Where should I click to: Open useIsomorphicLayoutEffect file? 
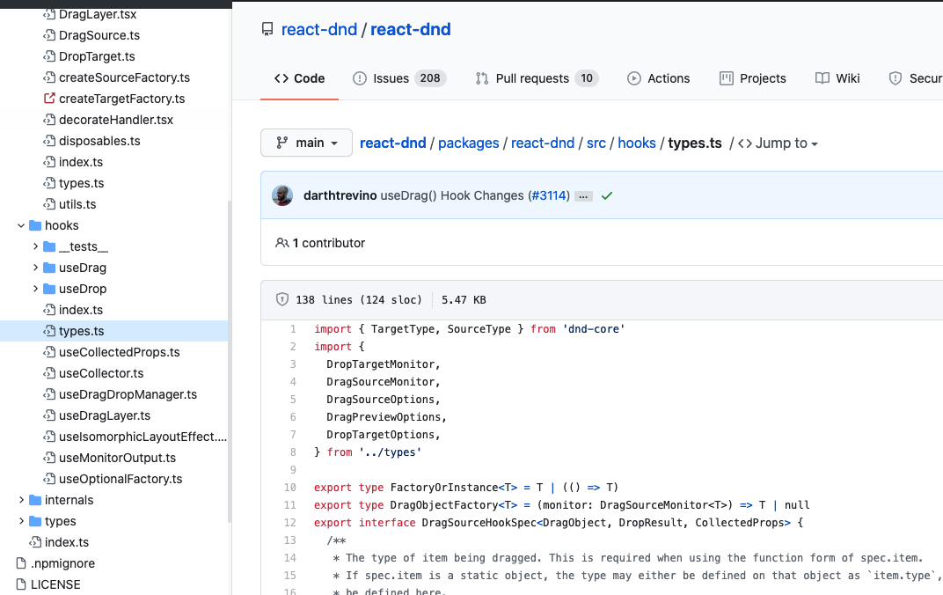point(143,437)
